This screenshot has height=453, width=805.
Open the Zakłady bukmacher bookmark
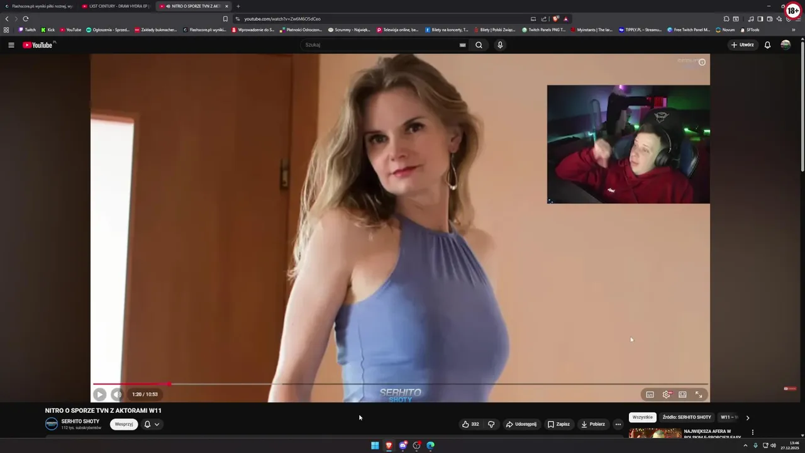156,30
